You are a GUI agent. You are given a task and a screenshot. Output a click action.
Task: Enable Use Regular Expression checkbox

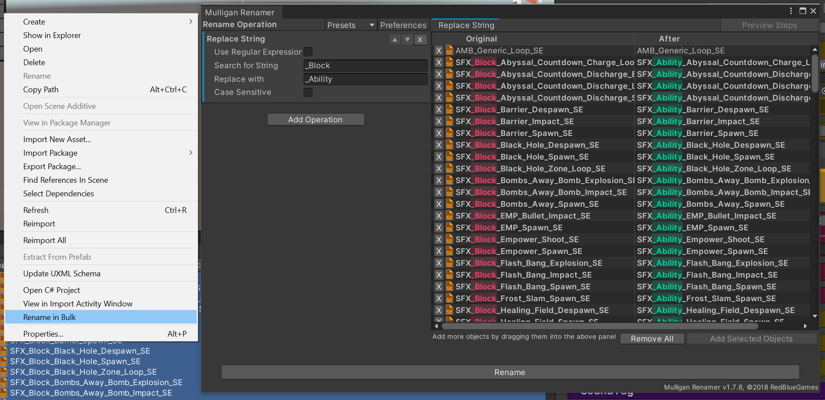coord(308,52)
